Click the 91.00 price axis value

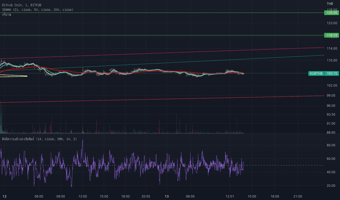[331, 124]
